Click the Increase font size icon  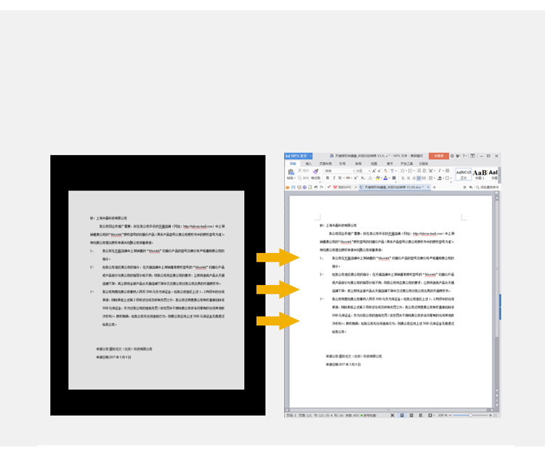374,170
